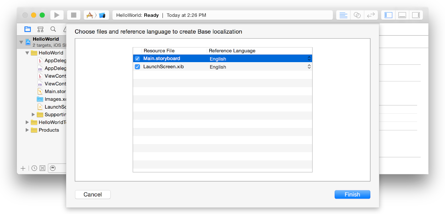Open the Main.storyboard reference language dropdown
Image resolution: width=445 pixels, height=214 pixels.
[x=309, y=58]
